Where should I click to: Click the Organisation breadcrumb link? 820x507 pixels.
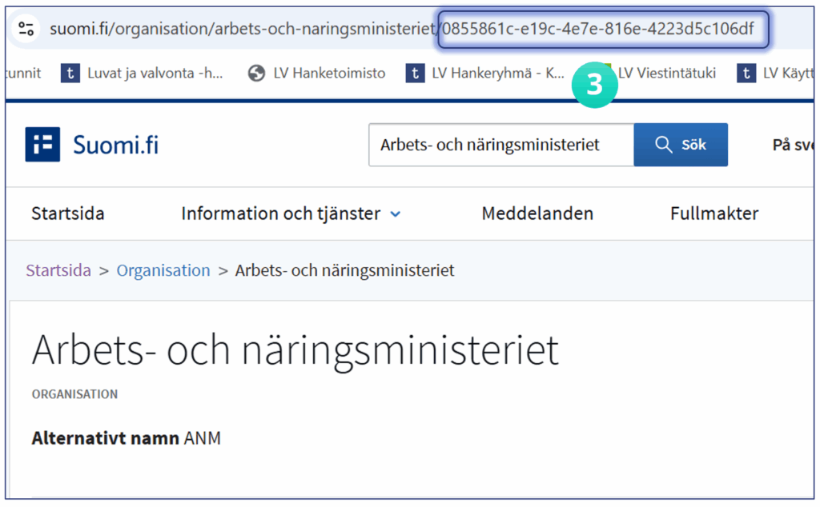click(163, 270)
